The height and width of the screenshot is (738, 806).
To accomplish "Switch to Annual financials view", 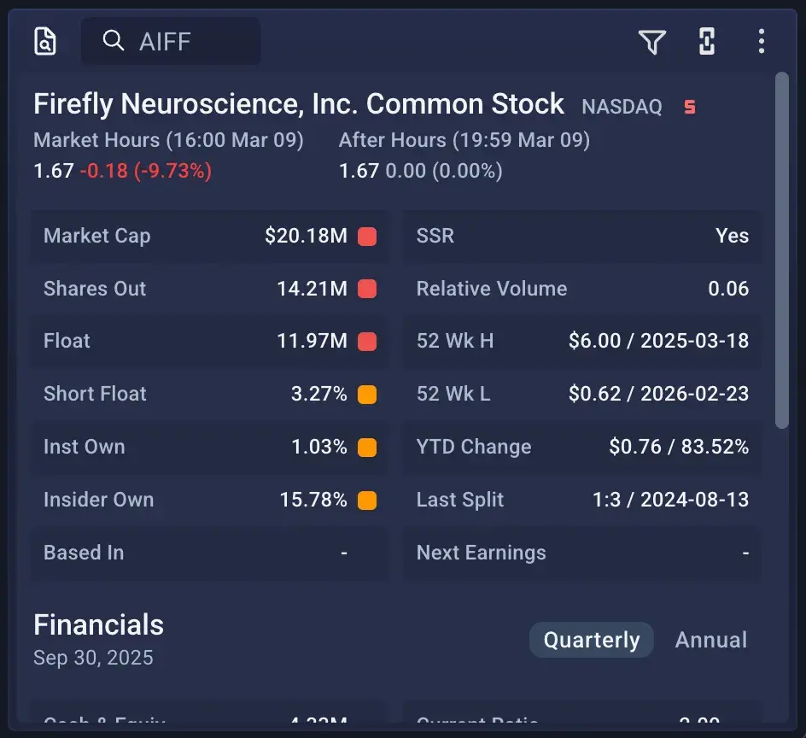I will tap(711, 639).
